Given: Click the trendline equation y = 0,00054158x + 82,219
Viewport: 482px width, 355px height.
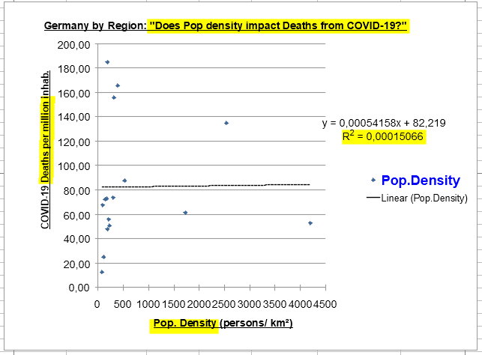Looking at the screenshot, I should [x=384, y=123].
